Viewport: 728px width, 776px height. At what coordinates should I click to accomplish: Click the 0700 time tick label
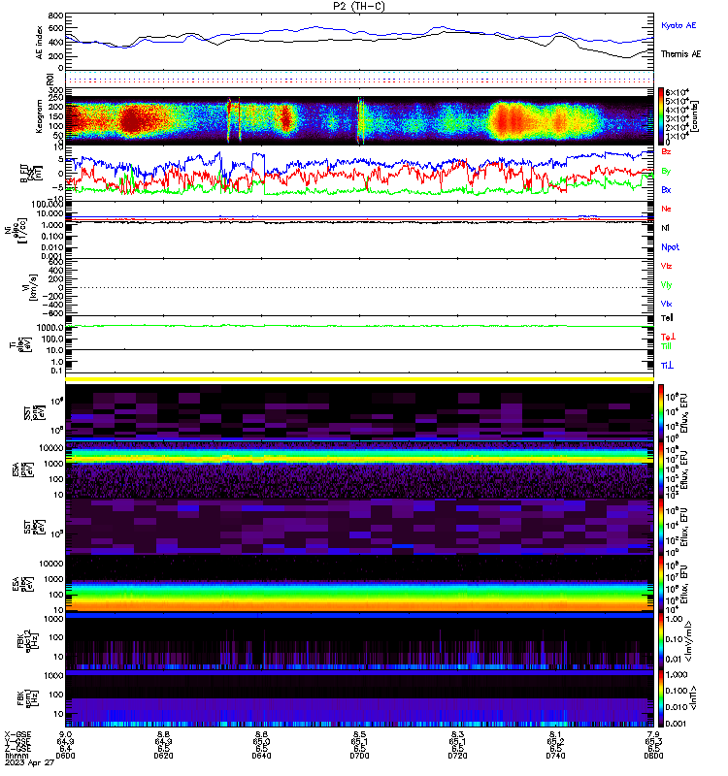359,756
